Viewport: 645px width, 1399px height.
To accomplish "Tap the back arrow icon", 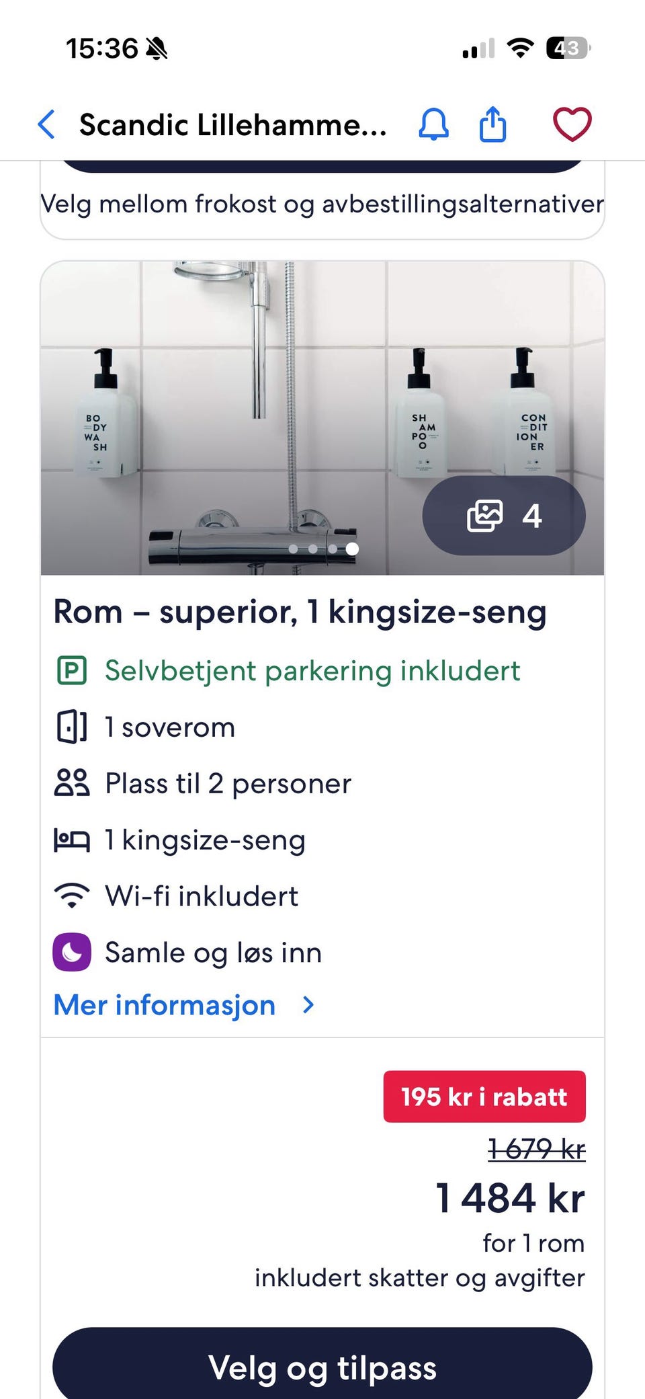I will tap(46, 124).
